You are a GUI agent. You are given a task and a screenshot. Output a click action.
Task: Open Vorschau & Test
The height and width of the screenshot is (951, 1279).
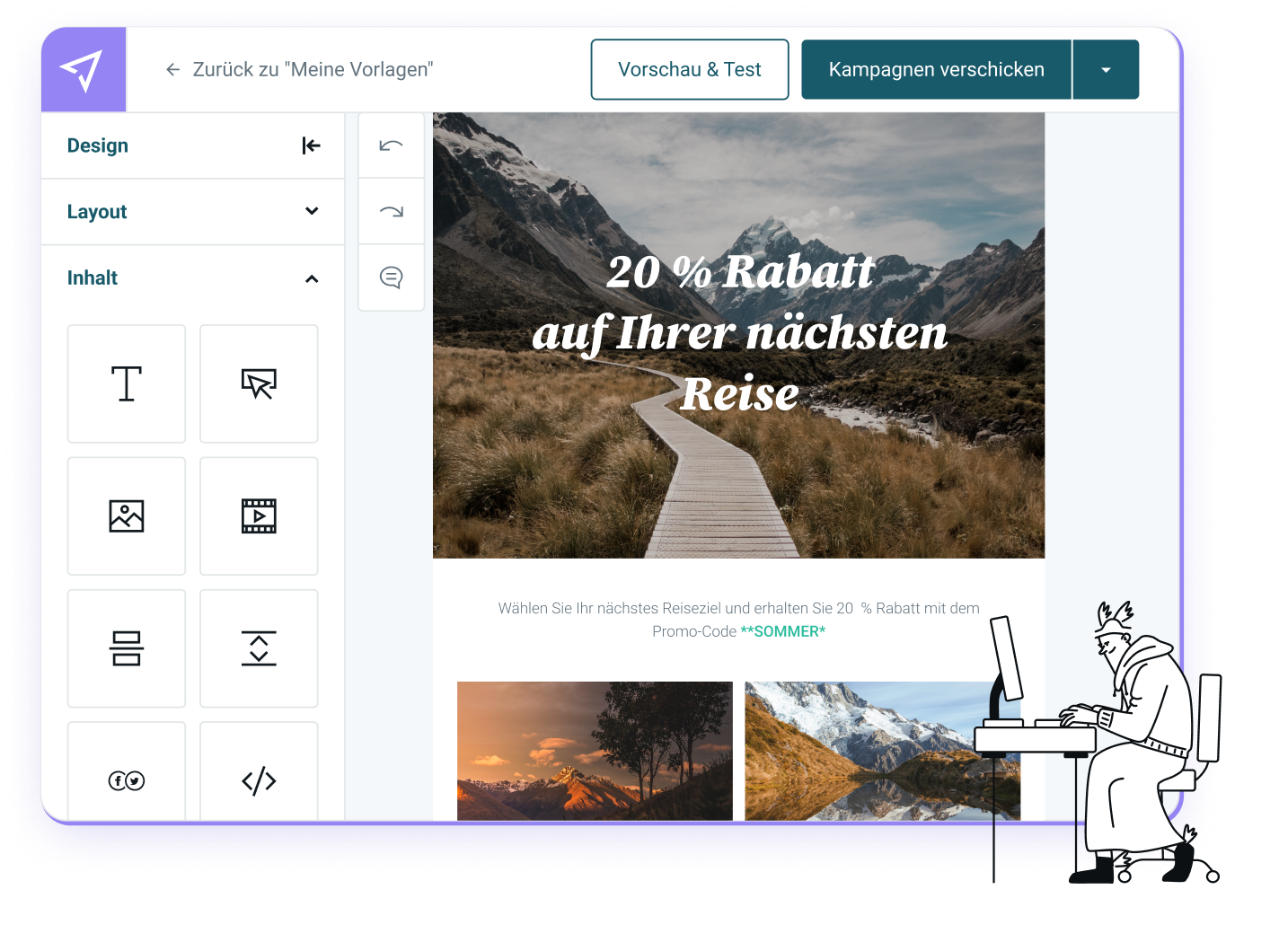pos(689,69)
